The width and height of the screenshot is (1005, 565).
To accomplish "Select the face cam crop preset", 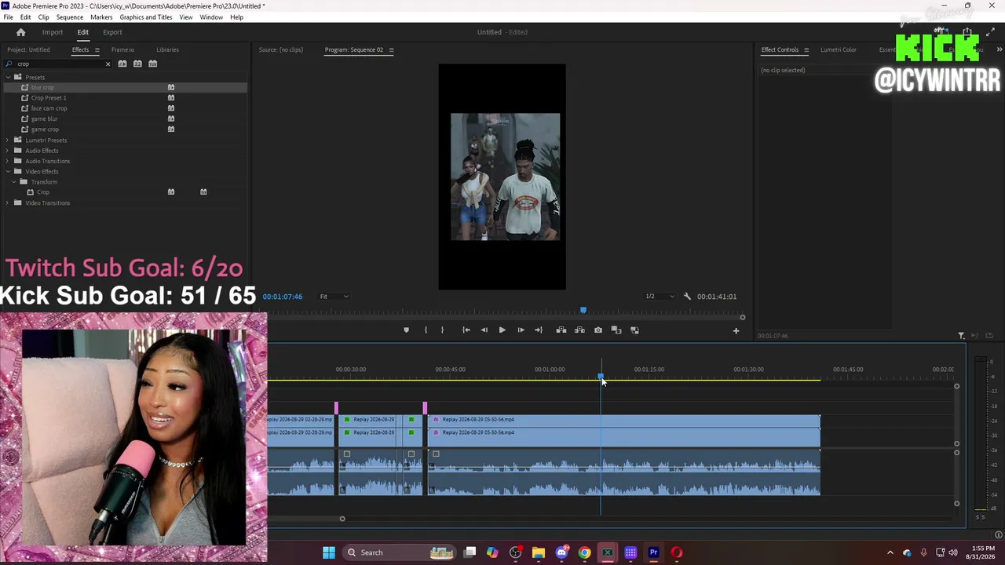I will (x=49, y=108).
